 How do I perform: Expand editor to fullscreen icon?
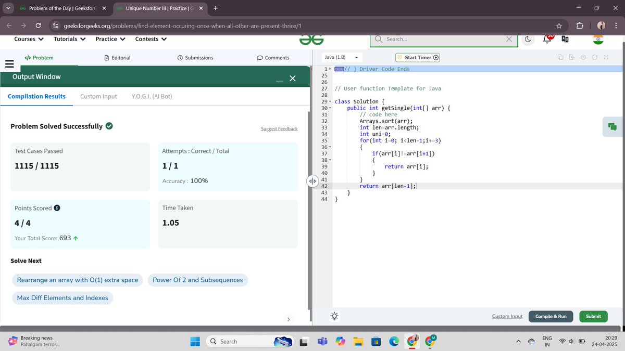[606, 57]
